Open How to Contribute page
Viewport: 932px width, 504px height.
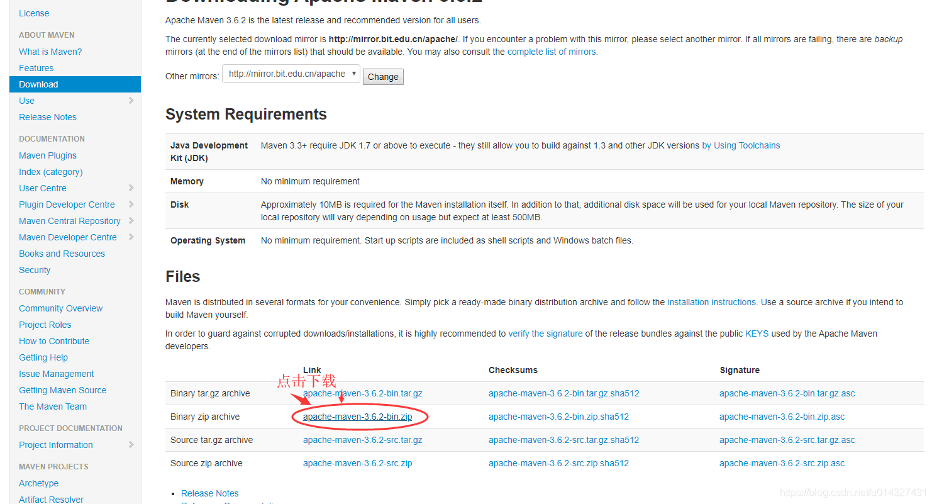click(54, 341)
